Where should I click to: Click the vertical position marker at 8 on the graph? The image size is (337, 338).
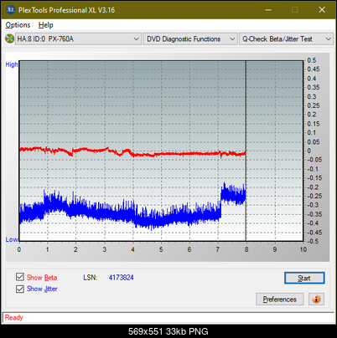(246, 151)
